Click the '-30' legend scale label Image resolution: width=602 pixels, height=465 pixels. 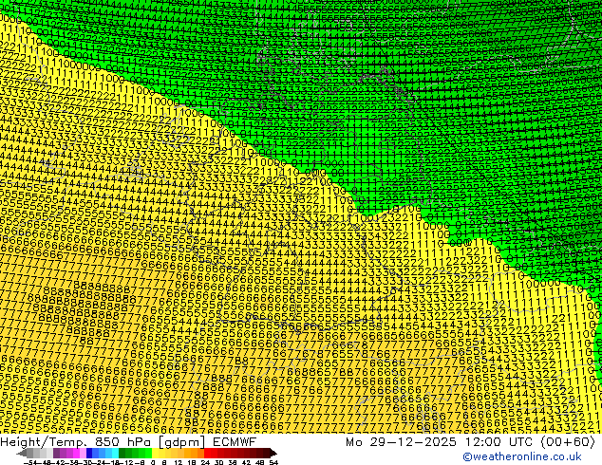tap(86, 463)
